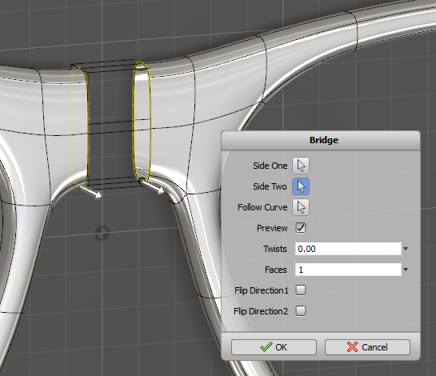The image size is (436, 376).
Task: Activate the Side One selection picker
Action: pyautogui.click(x=301, y=166)
